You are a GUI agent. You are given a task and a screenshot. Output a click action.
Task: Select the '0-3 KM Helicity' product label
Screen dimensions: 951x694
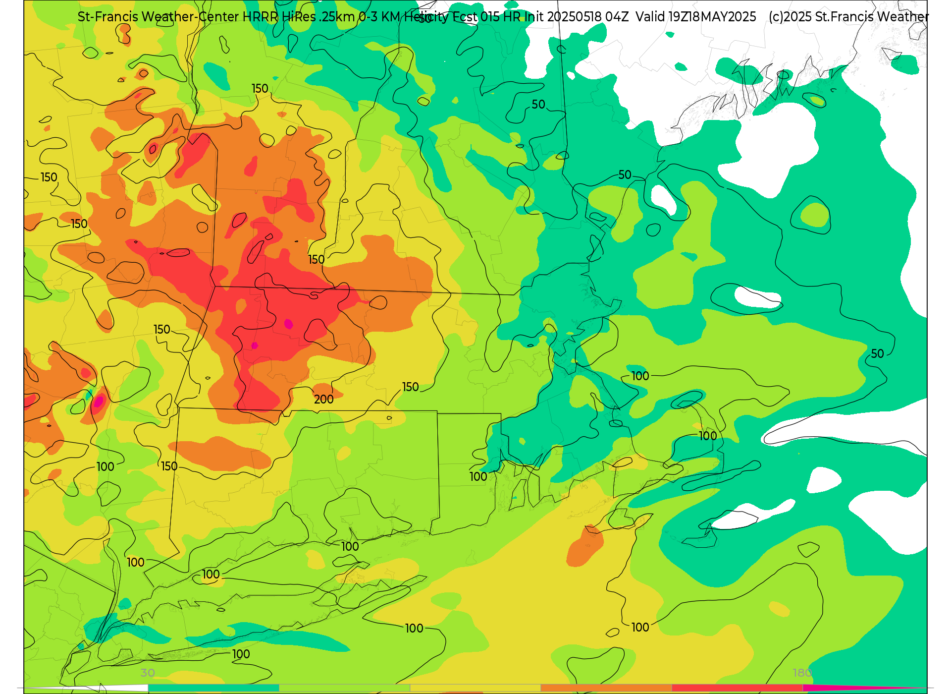[403, 17]
